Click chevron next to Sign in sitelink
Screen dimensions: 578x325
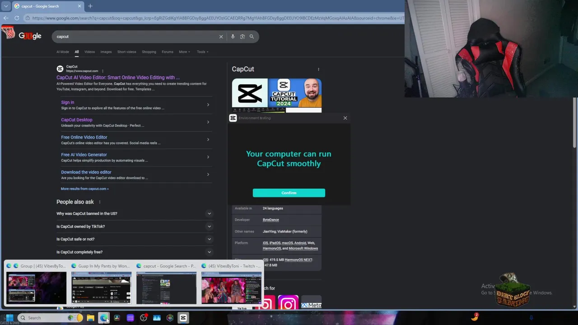pyautogui.click(x=208, y=105)
